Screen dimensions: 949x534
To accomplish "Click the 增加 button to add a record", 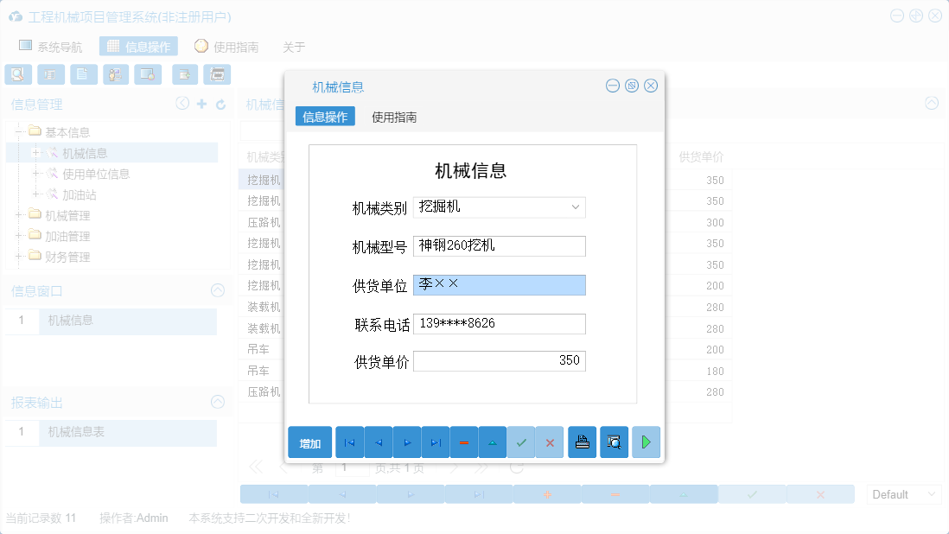I will (309, 442).
